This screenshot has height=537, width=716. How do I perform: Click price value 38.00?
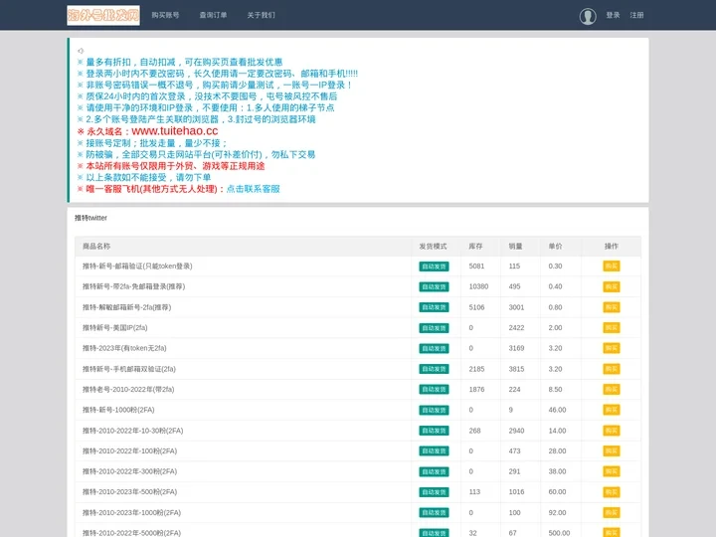coord(557,471)
